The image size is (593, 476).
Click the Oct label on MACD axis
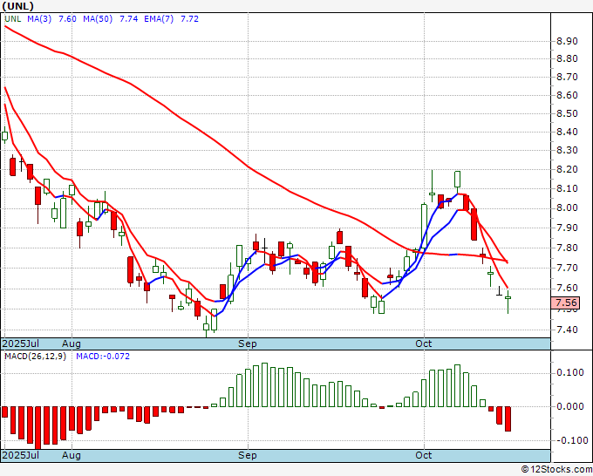424,455
